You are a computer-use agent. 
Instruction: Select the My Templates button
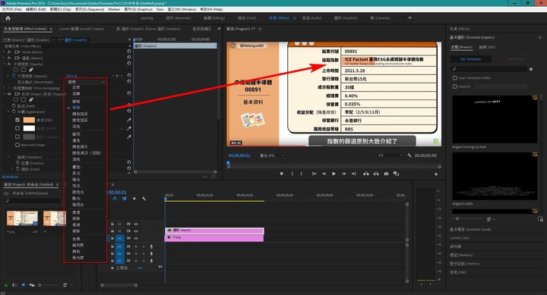click(x=470, y=59)
